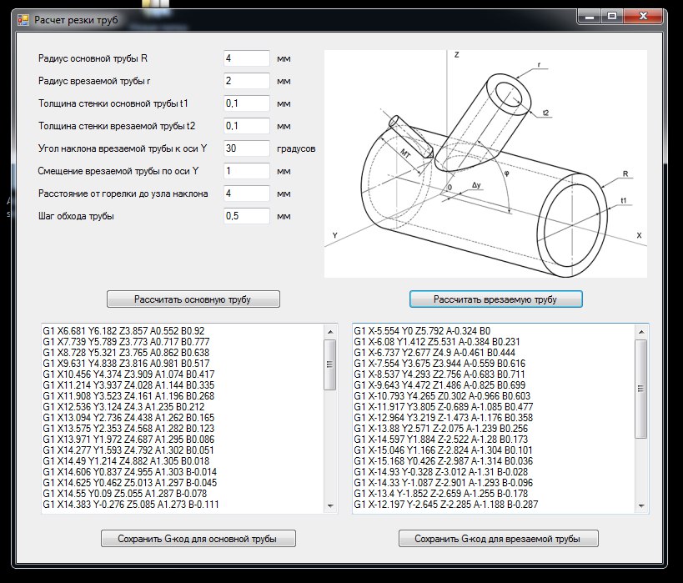Click up arrow of left G-code scrollbar
This screenshot has height=583, width=683.
pyautogui.click(x=330, y=332)
